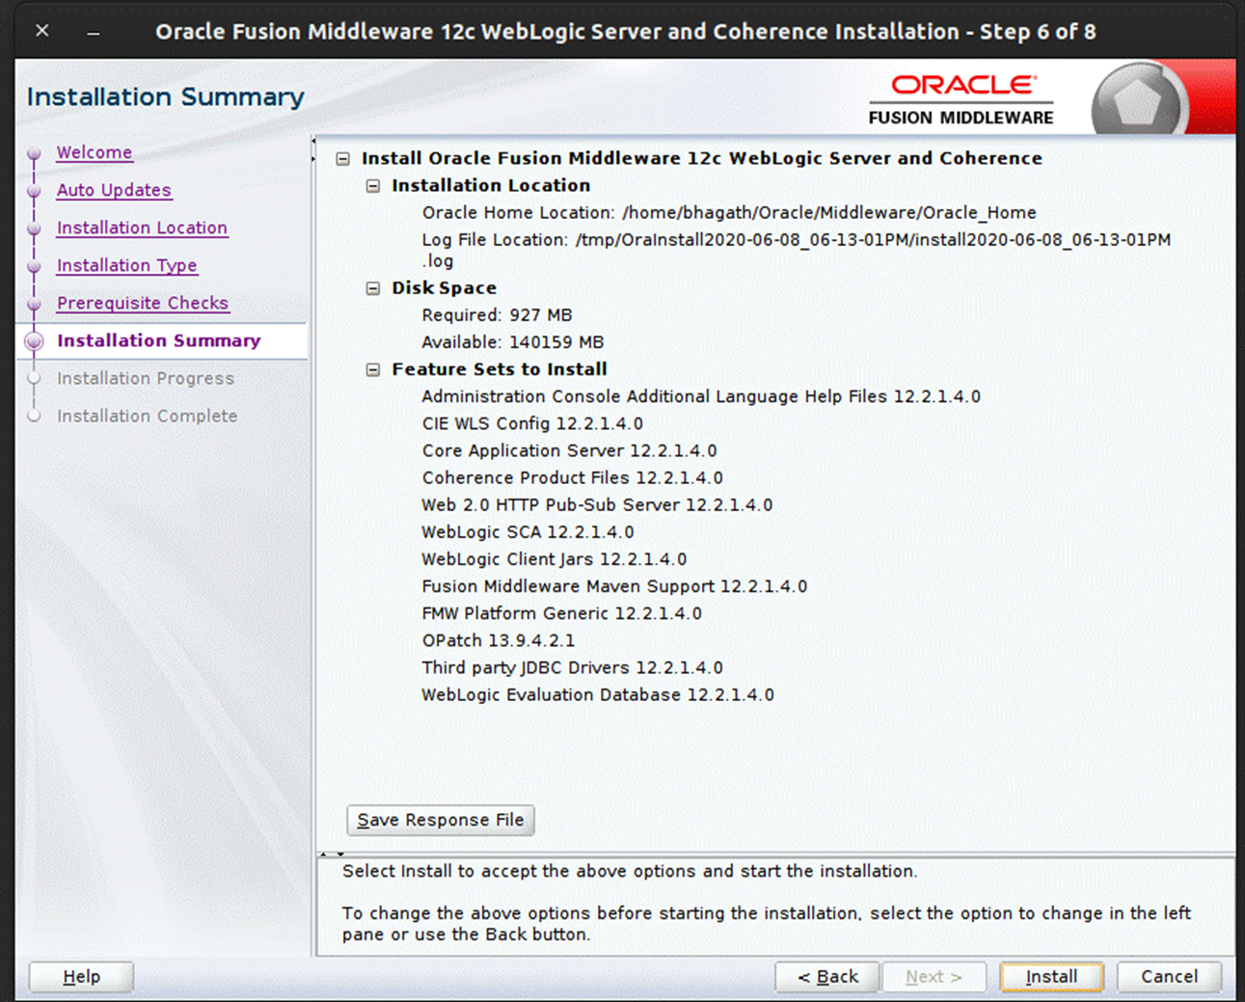
Task: Collapse the Installation Location section
Action: (x=373, y=185)
